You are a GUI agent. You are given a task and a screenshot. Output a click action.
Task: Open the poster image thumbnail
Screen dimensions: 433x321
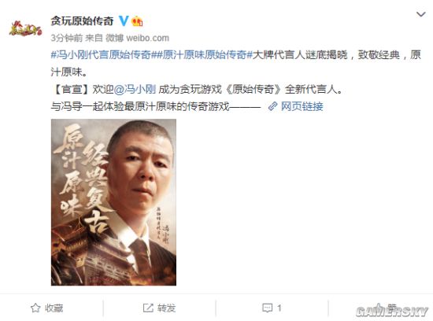tap(113, 202)
